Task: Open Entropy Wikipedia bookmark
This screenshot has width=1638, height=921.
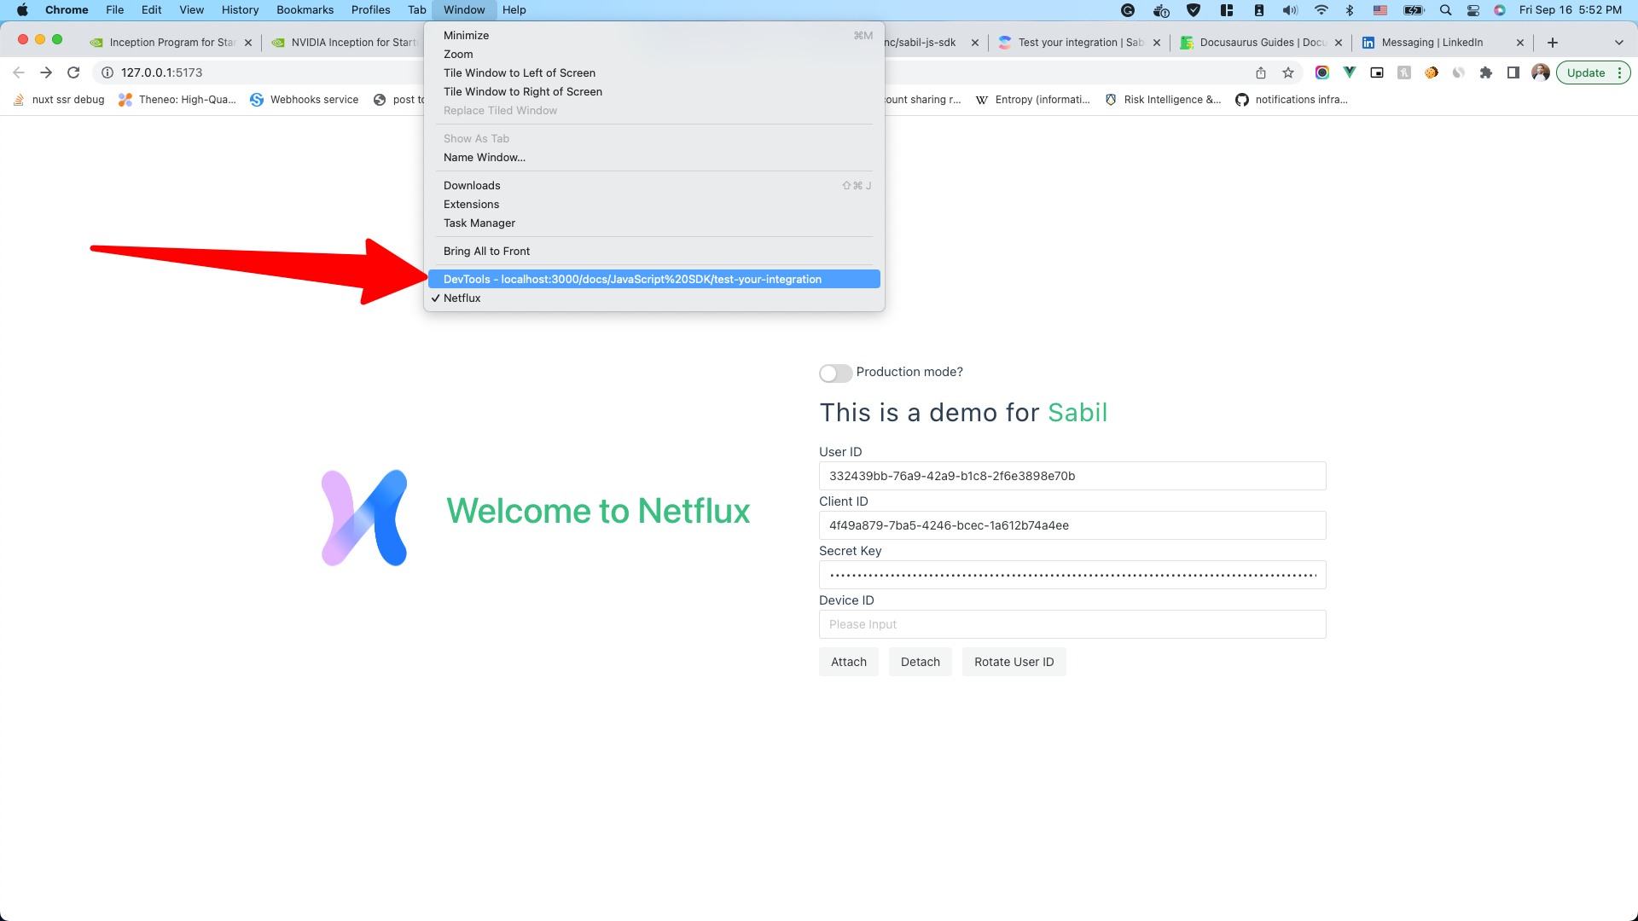Action: click(1033, 100)
